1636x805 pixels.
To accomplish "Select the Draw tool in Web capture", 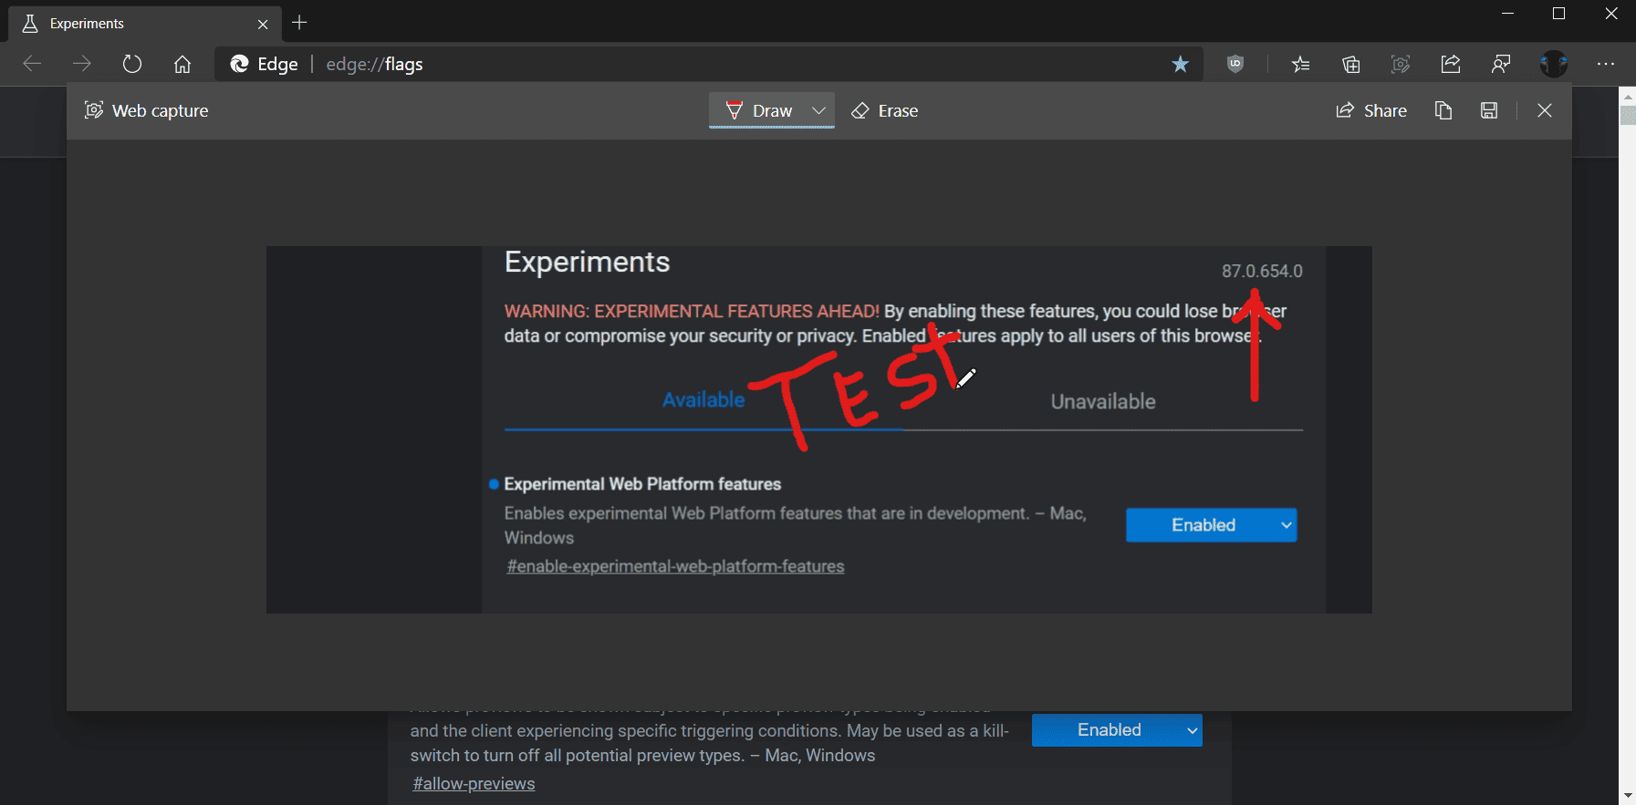I will coord(759,110).
